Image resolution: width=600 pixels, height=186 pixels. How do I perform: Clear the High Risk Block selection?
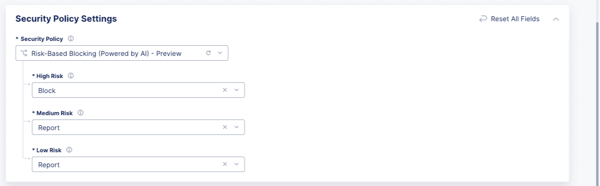225,90
